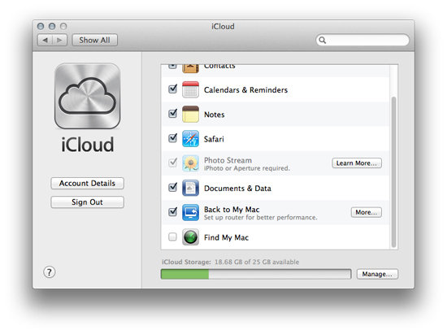Click the magnifying glass in search field

tap(323, 40)
